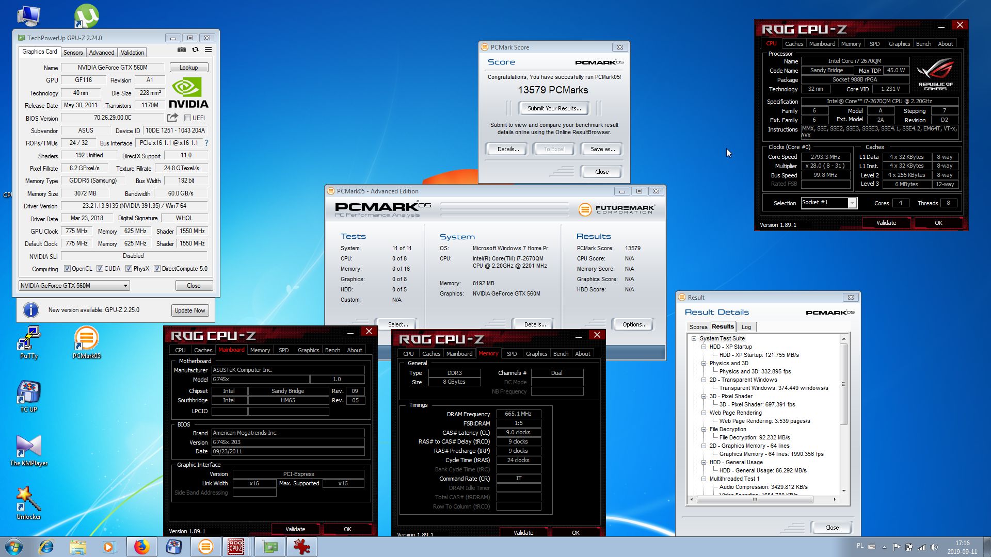Open the uTorrent desktop shortcut
The height and width of the screenshot is (557, 991).
(x=86, y=15)
